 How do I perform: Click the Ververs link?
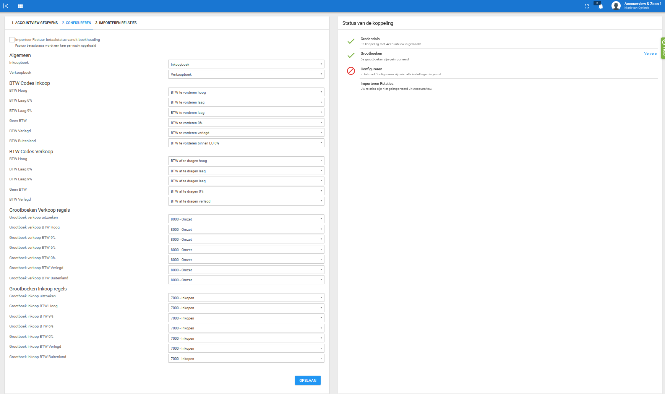point(650,54)
